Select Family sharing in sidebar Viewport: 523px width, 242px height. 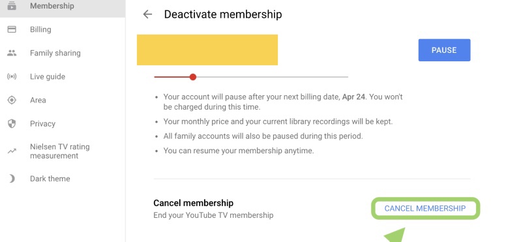click(x=63, y=53)
